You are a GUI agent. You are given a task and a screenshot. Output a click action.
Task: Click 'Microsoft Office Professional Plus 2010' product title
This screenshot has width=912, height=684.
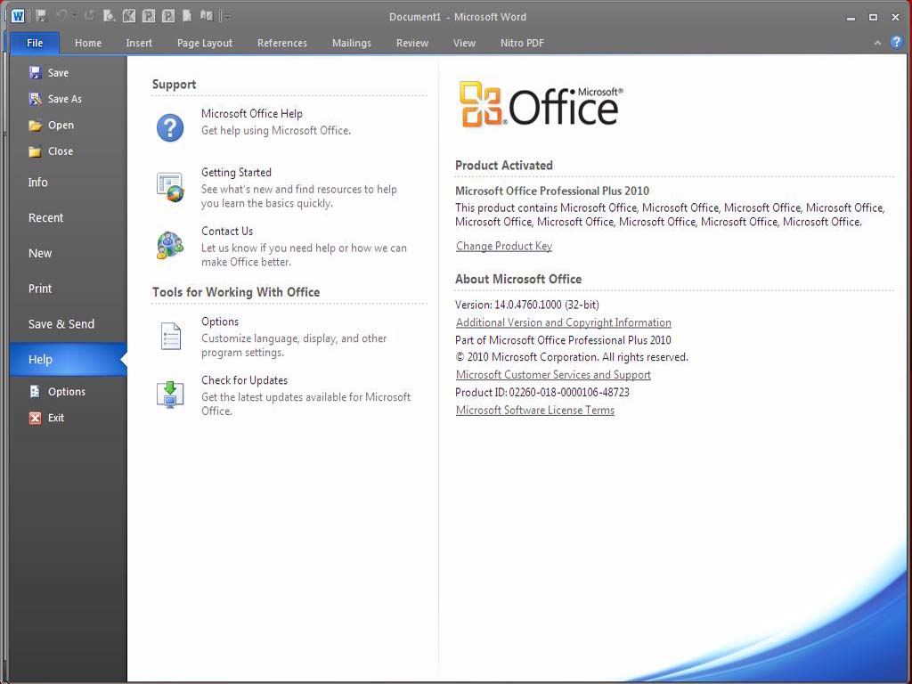click(552, 191)
